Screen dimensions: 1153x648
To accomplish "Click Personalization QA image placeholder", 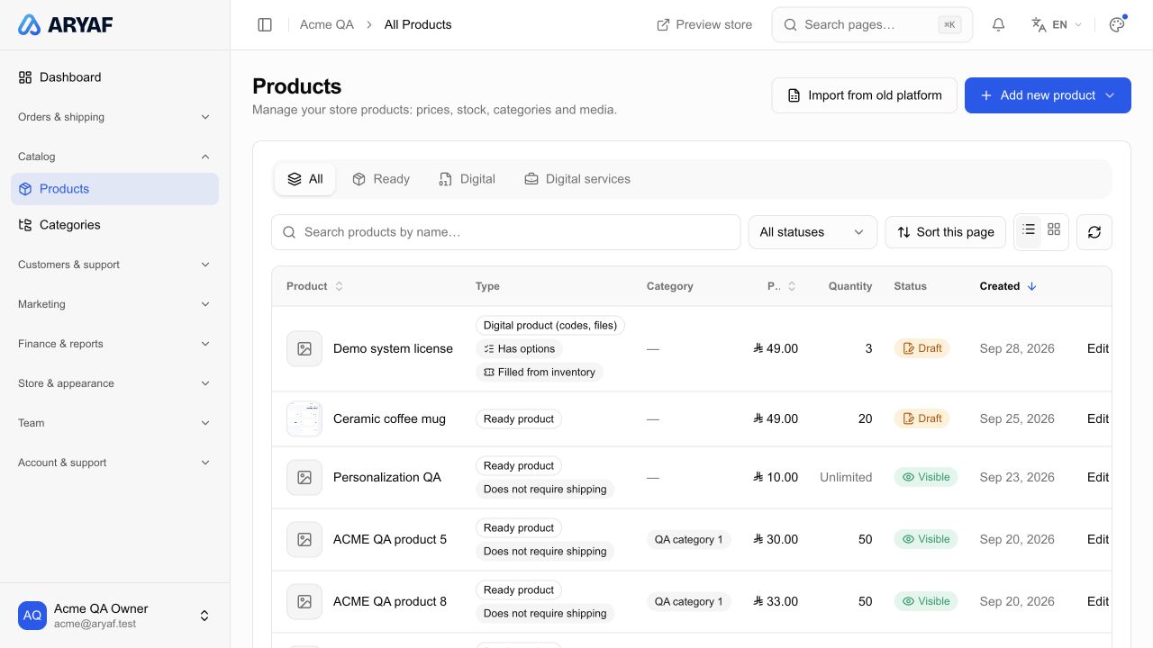I will coord(304,477).
